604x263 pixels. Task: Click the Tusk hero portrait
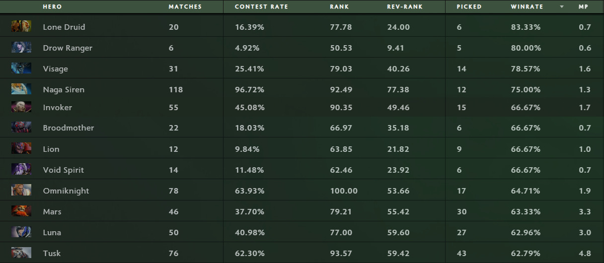(x=21, y=253)
